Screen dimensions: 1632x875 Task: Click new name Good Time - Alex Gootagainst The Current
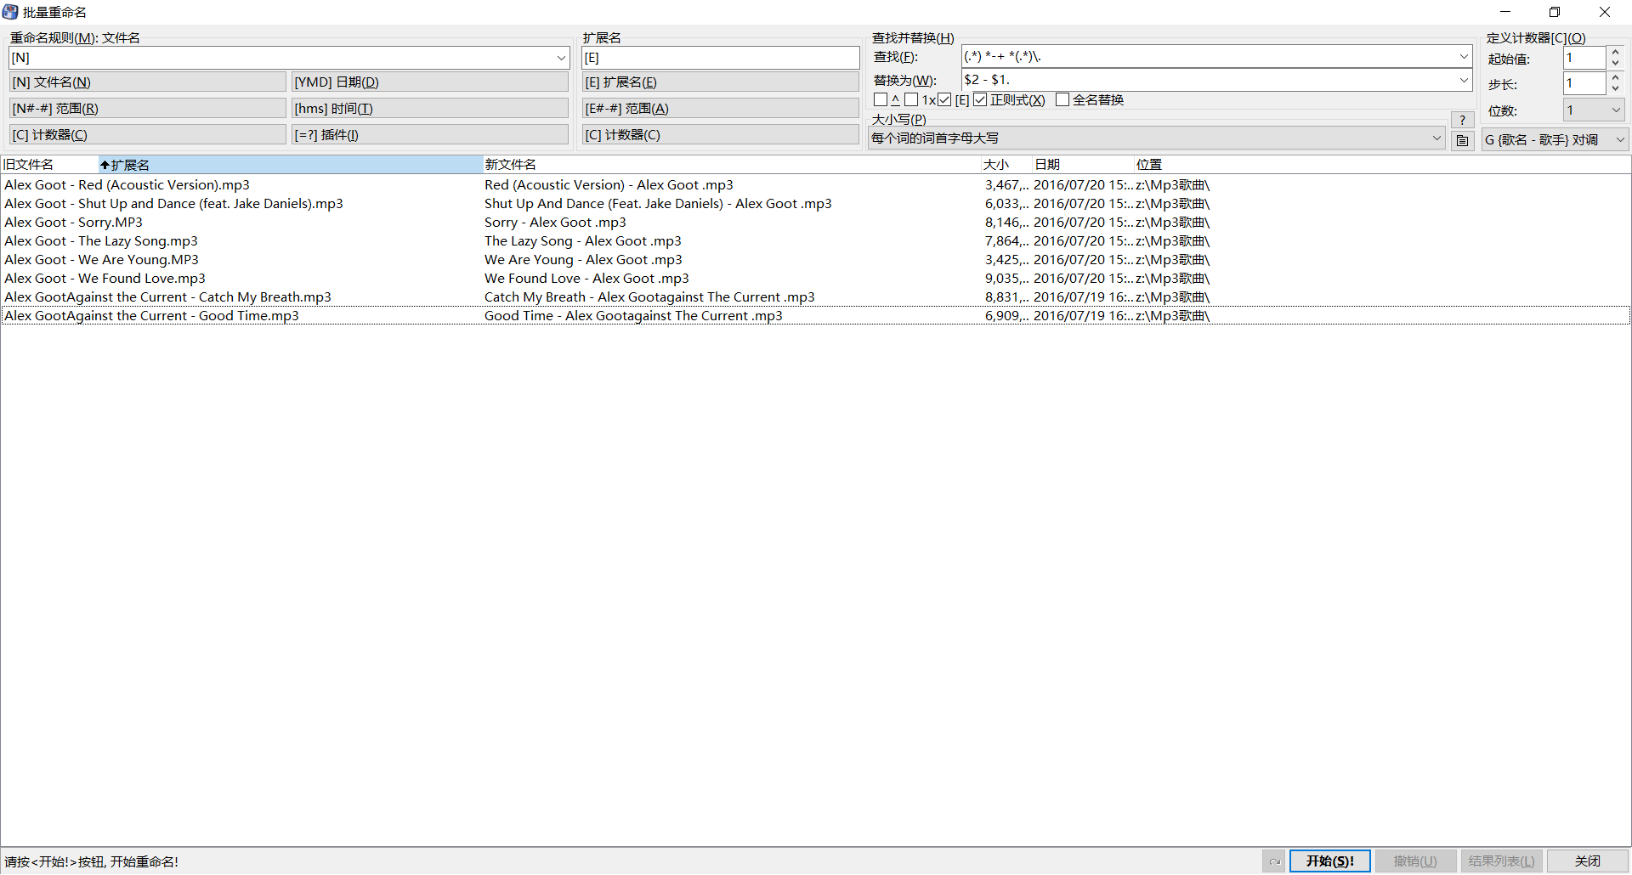click(633, 316)
